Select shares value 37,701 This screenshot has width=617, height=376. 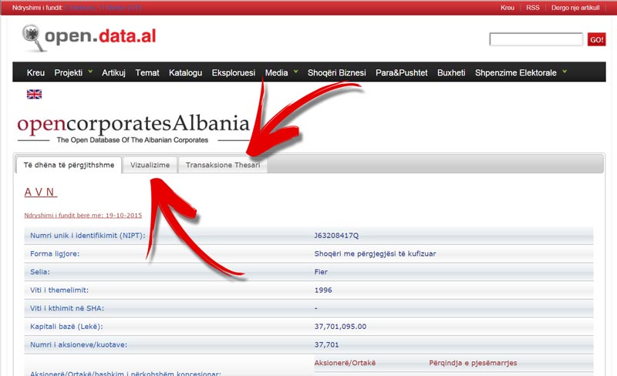(x=326, y=344)
